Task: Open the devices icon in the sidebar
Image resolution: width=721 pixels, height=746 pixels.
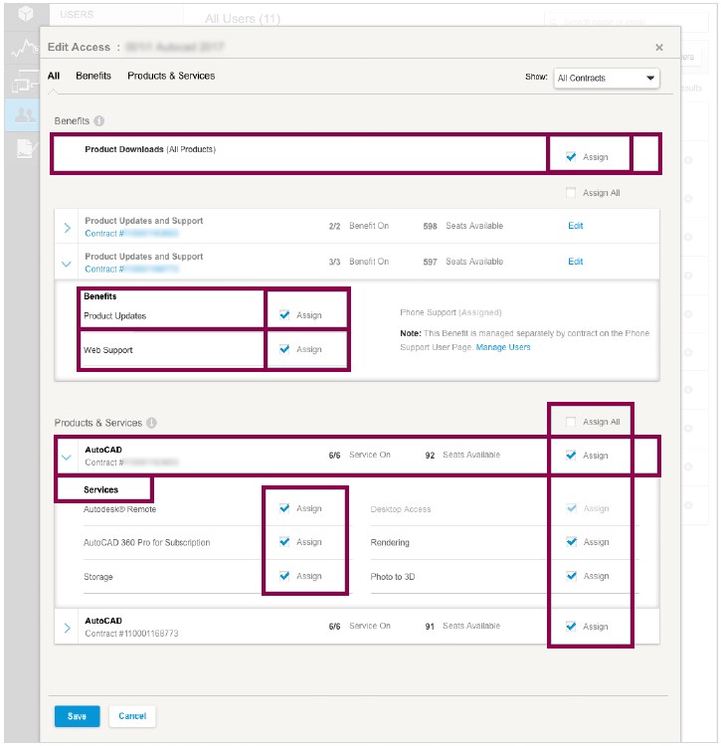Action: tap(24, 81)
